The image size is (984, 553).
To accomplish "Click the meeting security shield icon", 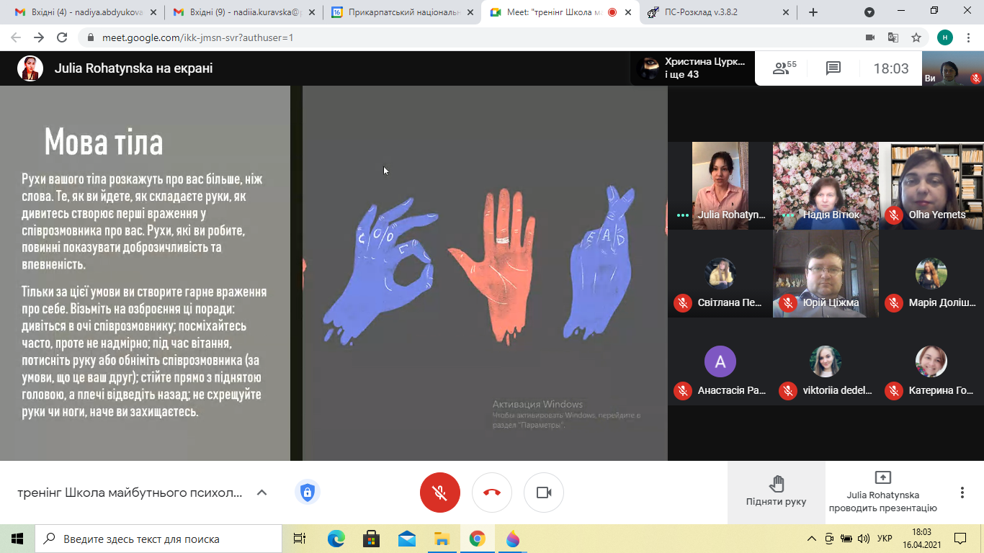I will (x=308, y=493).
